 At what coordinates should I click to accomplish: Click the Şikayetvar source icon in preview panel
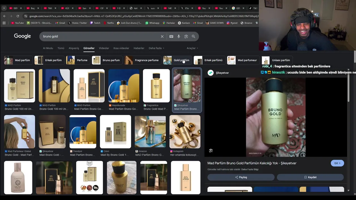point(211,73)
